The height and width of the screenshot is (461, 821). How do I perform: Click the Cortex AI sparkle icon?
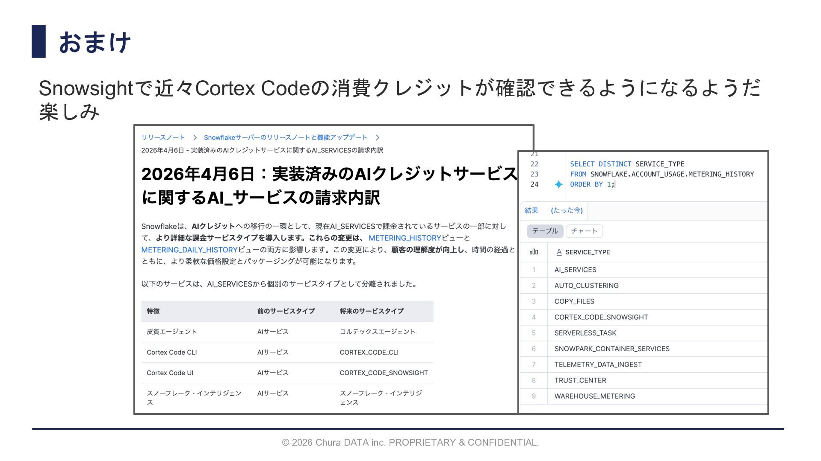[558, 184]
